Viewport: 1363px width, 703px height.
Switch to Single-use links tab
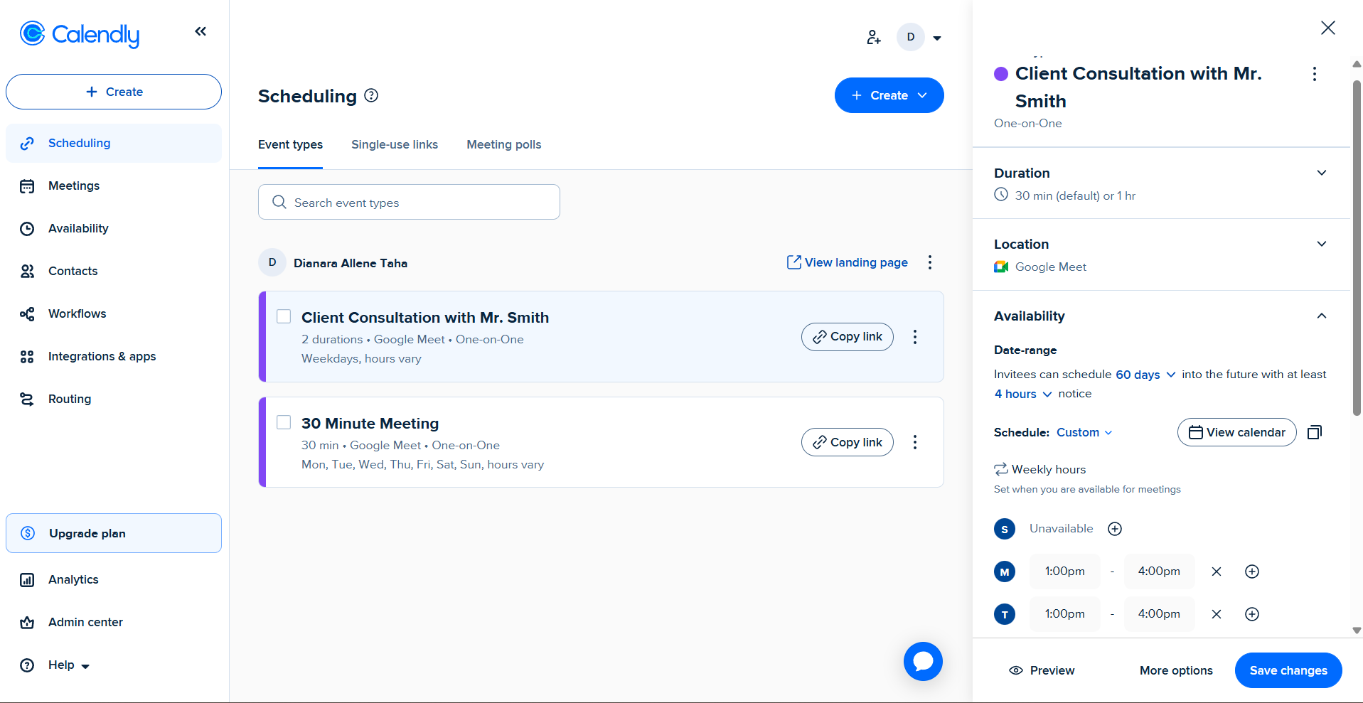tap(395, 144)
